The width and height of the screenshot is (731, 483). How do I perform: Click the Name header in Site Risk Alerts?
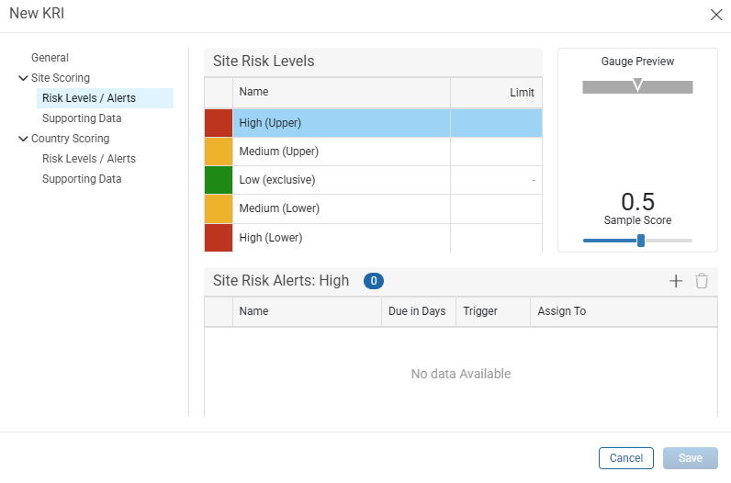coord(308,311)
